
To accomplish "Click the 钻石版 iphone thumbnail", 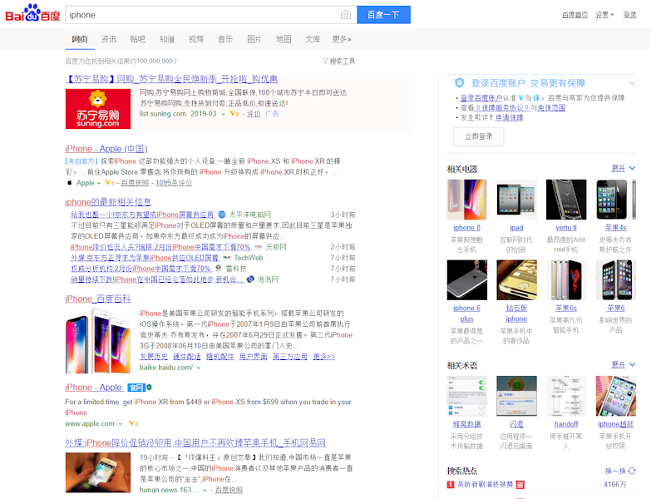I will pos(516,279).
